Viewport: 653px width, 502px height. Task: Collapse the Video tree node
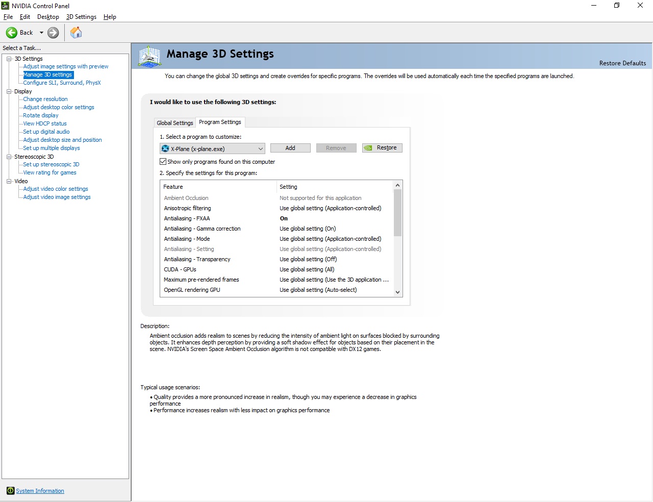9,181
